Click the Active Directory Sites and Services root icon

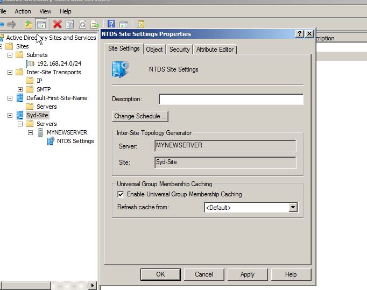pos(2,38)
